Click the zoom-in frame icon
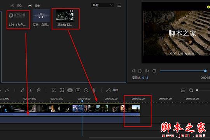210x140 pixels. [x=62, y=90]
